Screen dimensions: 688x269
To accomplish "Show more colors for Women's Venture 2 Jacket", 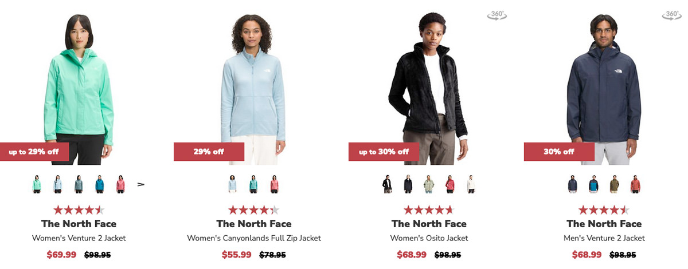I will (x=140, y=184).
